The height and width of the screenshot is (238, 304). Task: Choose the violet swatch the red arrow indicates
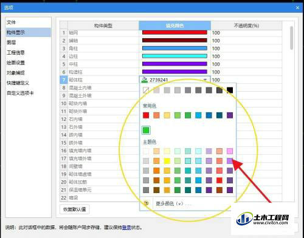click(x=230, y=161)
